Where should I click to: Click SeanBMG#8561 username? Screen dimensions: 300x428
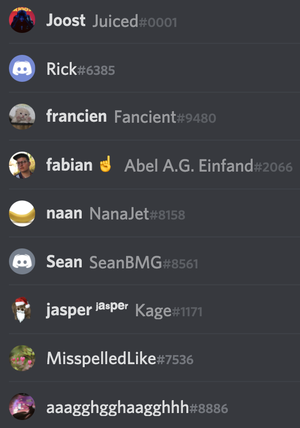click(x=144, y=262)
